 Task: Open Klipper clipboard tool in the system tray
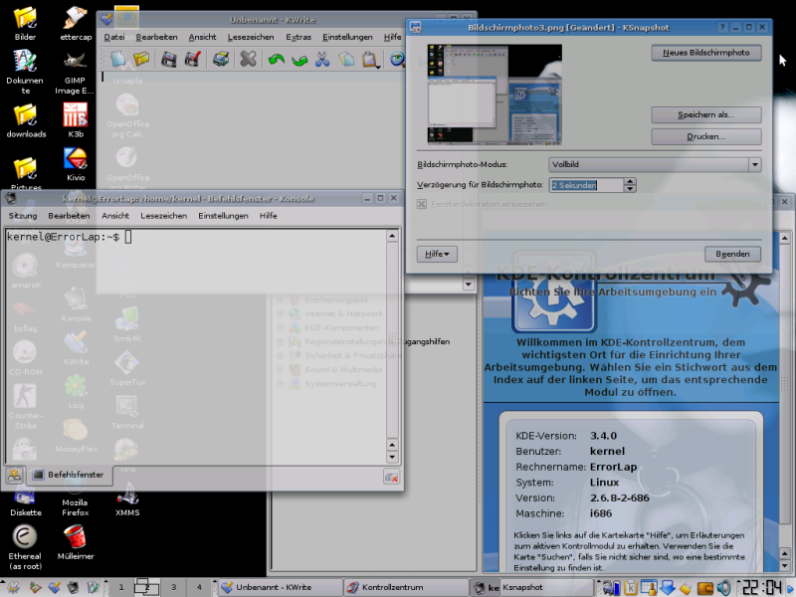tap(631, 586)
